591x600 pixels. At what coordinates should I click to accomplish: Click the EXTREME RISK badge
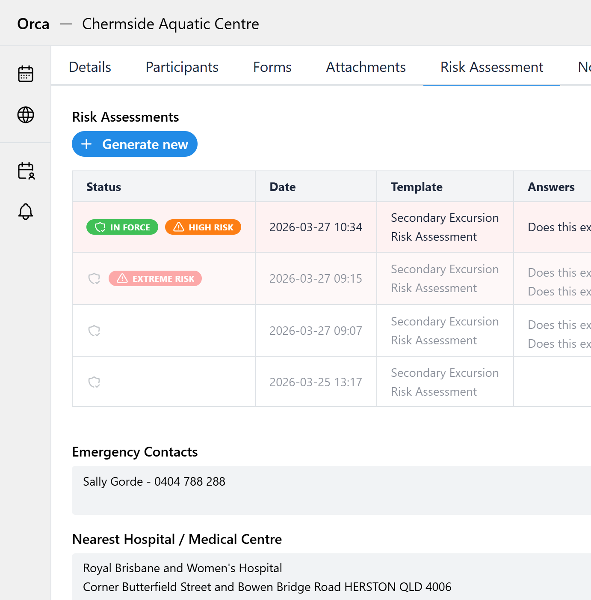[155, 278]
